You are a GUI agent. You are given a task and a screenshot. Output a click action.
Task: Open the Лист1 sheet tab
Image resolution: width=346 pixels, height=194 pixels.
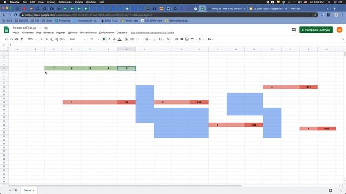point(29,190)
